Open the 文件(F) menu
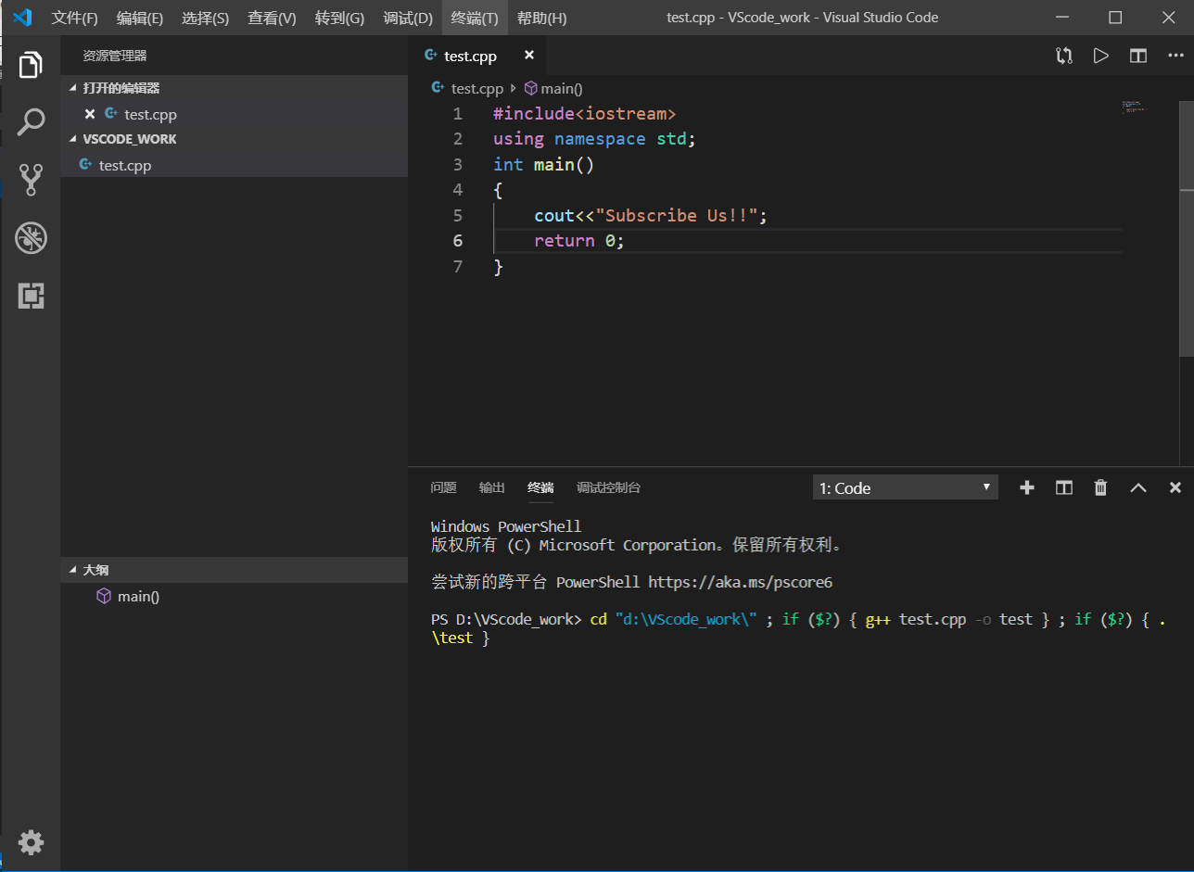1194x872 pixels. 74,18
